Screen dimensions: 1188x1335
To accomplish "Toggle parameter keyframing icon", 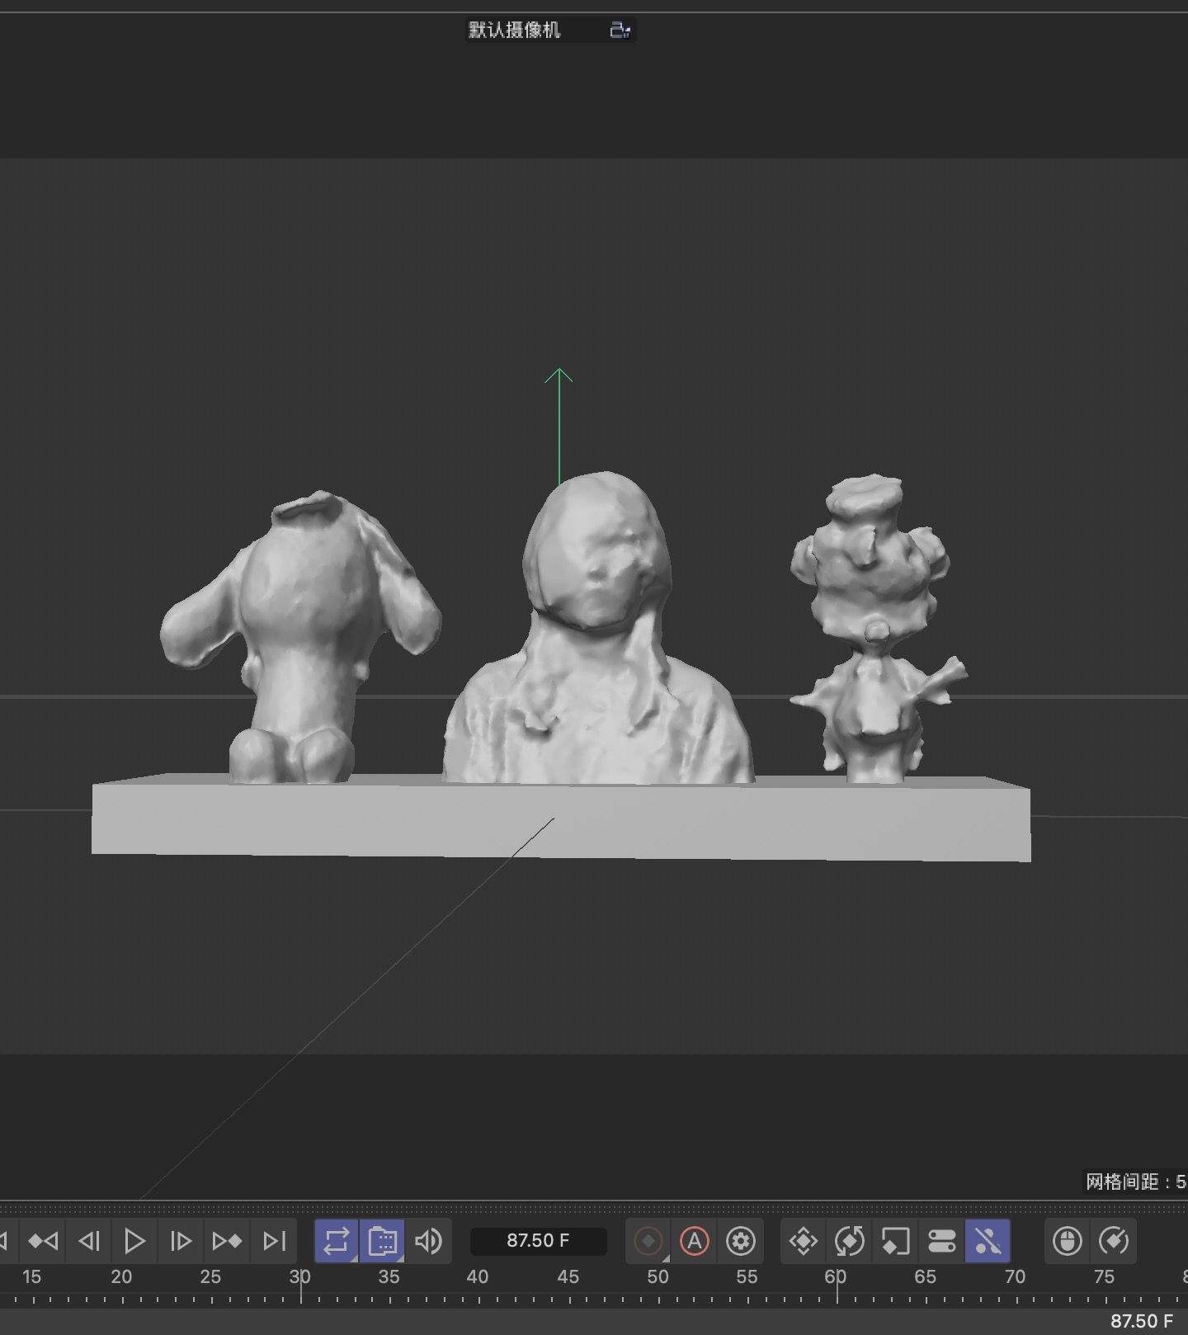I will 942,1241.
